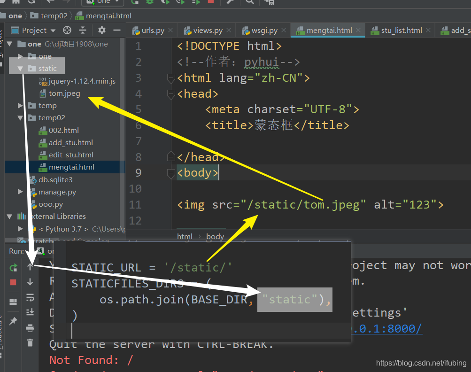The image size is (471, 372).
Task: Click the down arrow in Run console toolbar
Action: pyautogui.click(x=30, y=282)
